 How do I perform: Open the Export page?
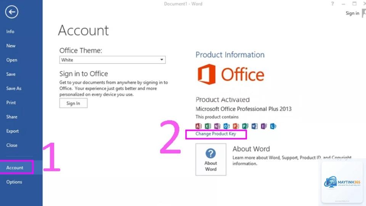coord(12,131)
